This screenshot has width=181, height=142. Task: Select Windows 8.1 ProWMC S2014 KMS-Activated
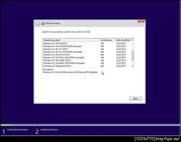point(87,63)
